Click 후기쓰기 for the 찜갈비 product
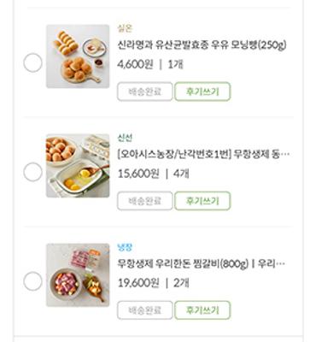This screenshot has height=342, width=316. 202,310
